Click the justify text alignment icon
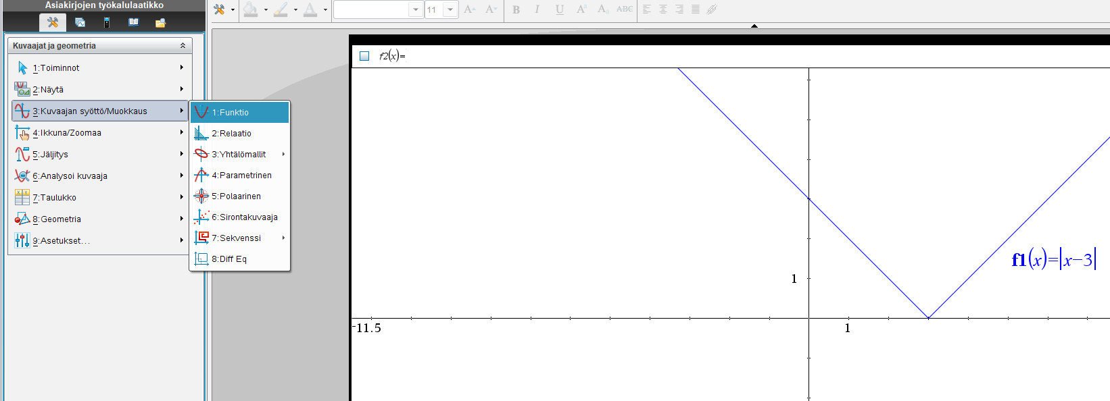 696,9
